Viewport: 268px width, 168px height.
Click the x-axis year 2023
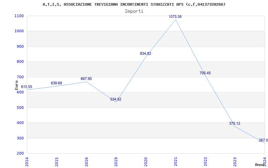pos(235,162)
